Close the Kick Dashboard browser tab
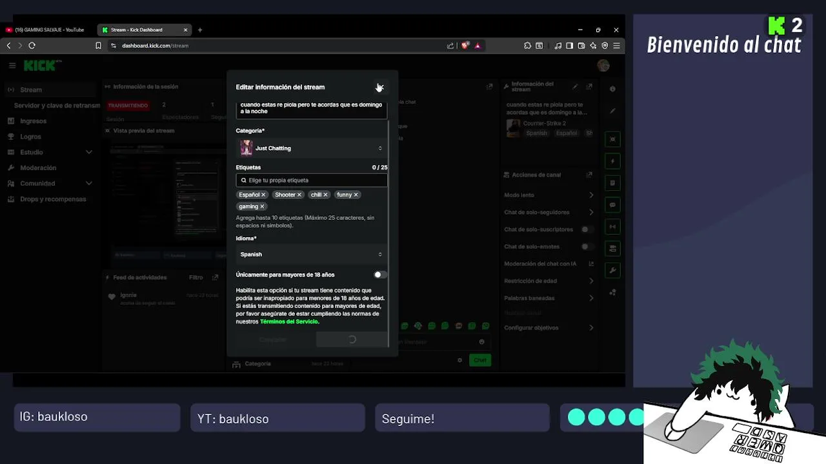826x464 pixels. coord(185,30)
